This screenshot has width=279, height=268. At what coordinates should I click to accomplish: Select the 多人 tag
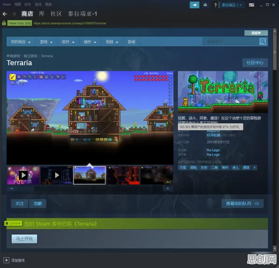coord(235,168)
